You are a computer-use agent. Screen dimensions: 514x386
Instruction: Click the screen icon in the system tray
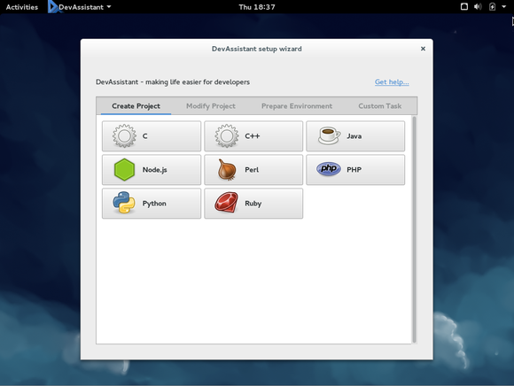[464, 6]
